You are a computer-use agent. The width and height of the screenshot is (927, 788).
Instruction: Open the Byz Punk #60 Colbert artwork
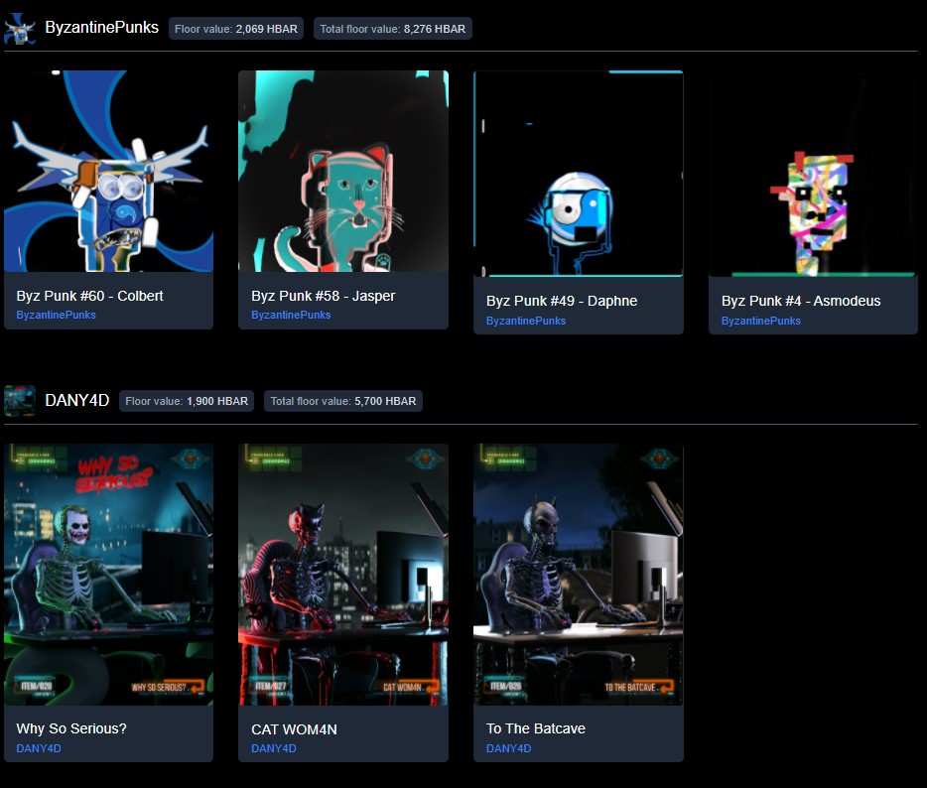109,171
